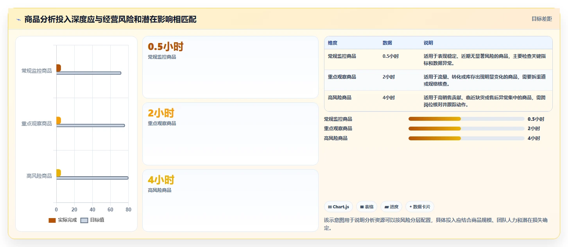Click the 说明 column header
The width and height of the screenshot is (568, 247).
coord(428,43)
